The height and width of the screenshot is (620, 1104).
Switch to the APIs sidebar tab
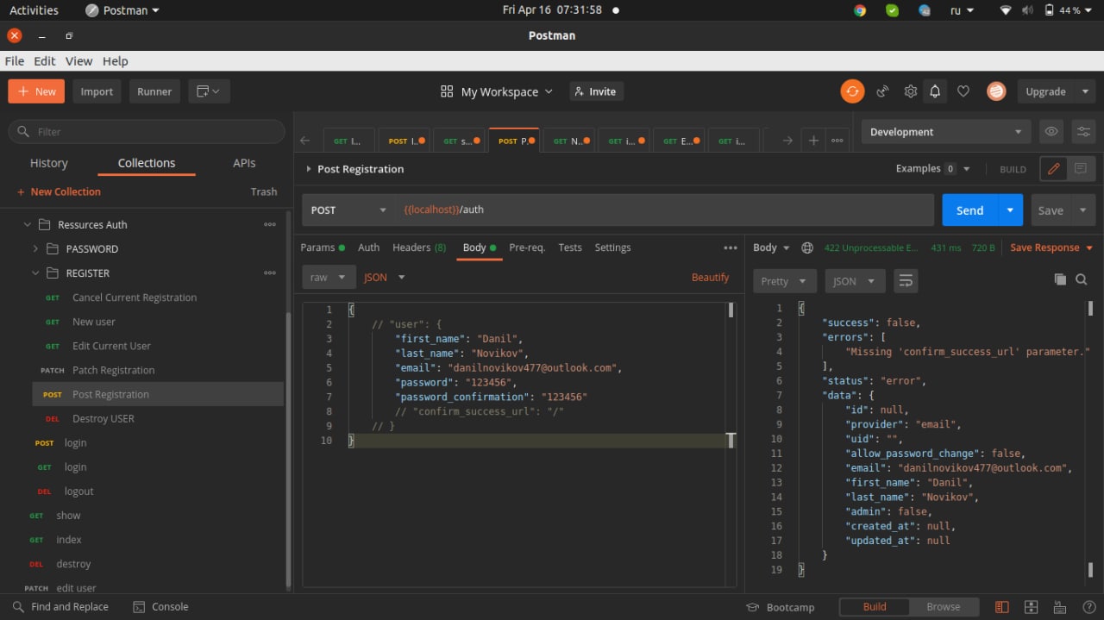tap(244, 163)
